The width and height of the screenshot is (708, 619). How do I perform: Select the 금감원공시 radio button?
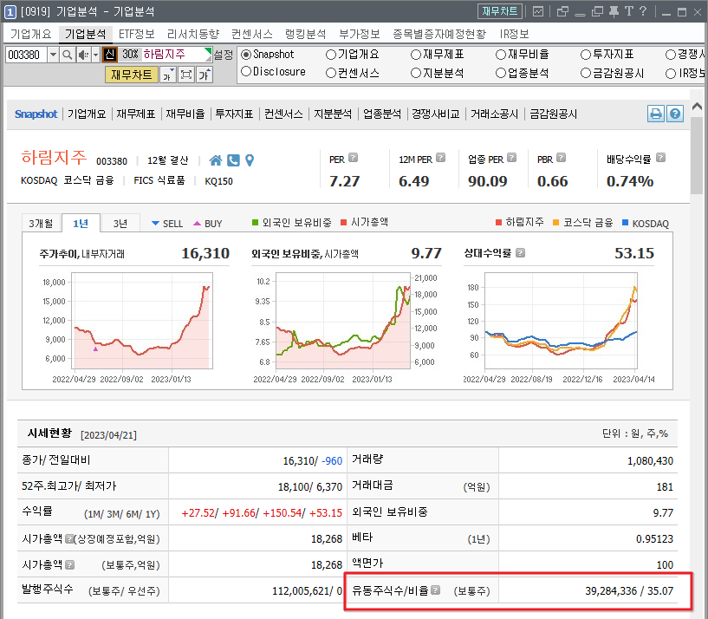(586, 73)
